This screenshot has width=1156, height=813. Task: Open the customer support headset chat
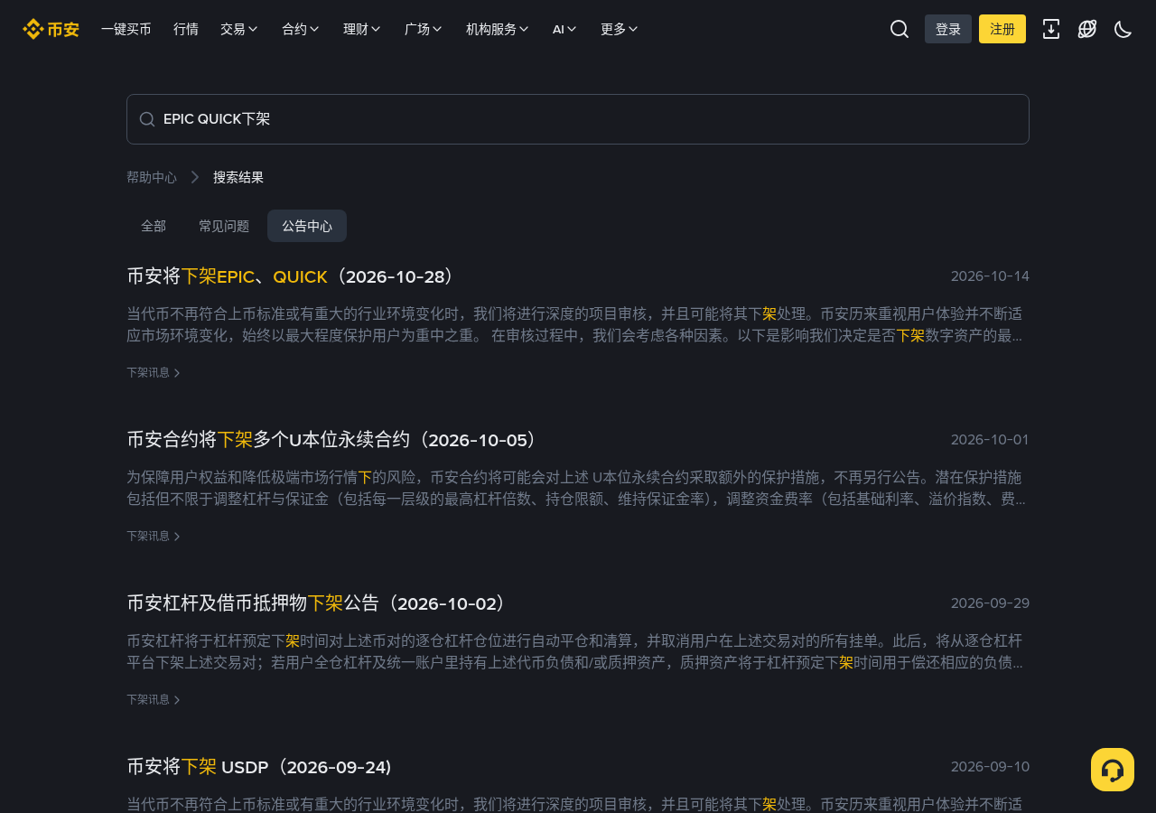[x=1113, y=770]
